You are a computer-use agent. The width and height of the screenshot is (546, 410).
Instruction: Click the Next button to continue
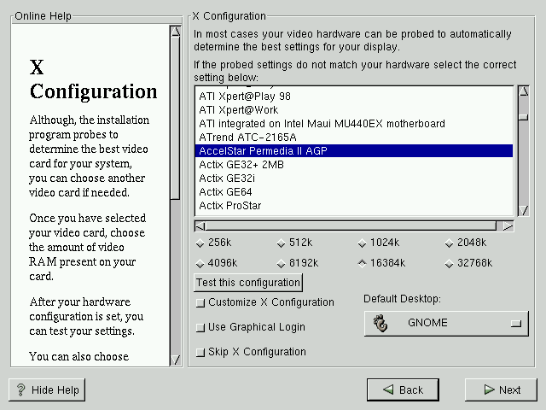coord(501,389)
